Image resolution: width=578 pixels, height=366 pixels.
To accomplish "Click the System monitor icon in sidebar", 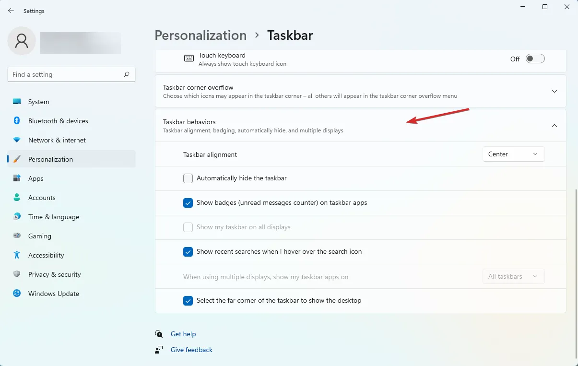I will coord(17,102).
